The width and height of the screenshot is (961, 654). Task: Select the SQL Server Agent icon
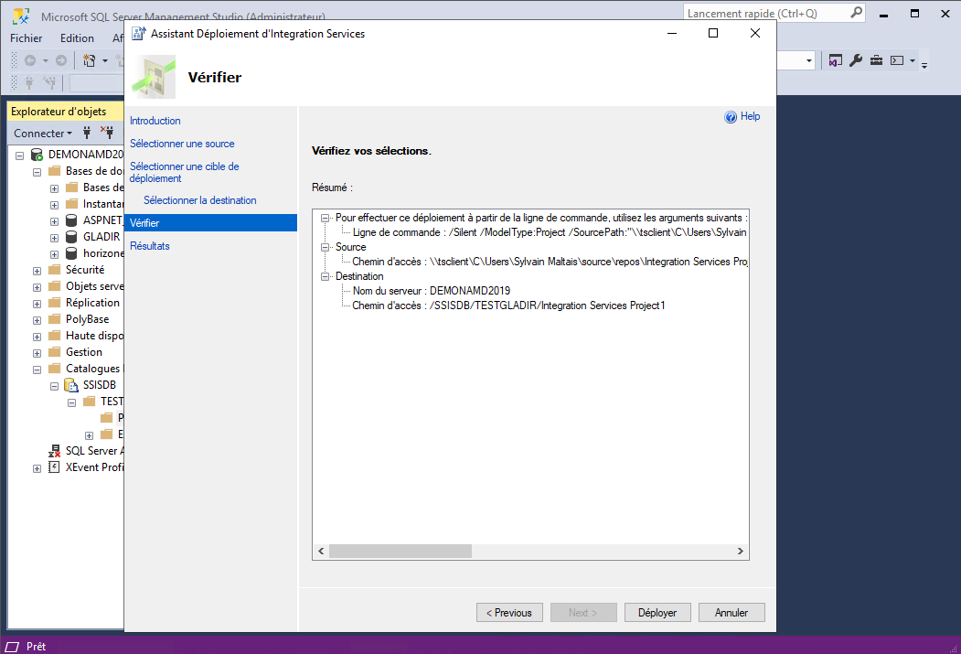55,451
